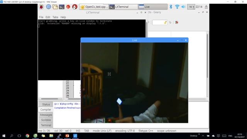Close the LXTerminal window
Image resolution: width=247 pixels, height=139 pixels.
(x=145, y=12)
